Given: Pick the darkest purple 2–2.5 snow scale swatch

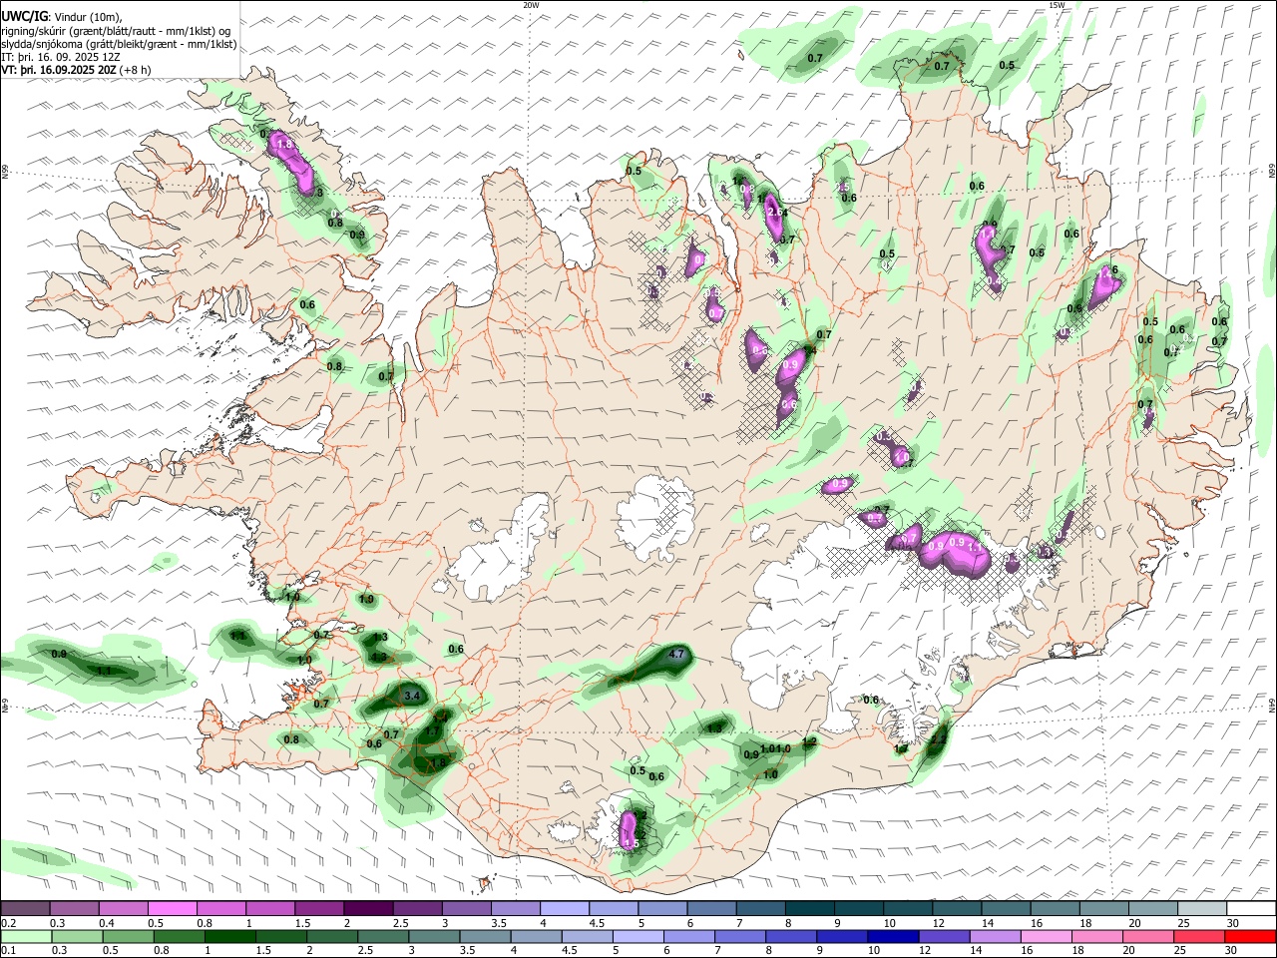Looking at the screenshot, I should coord(367,909).
